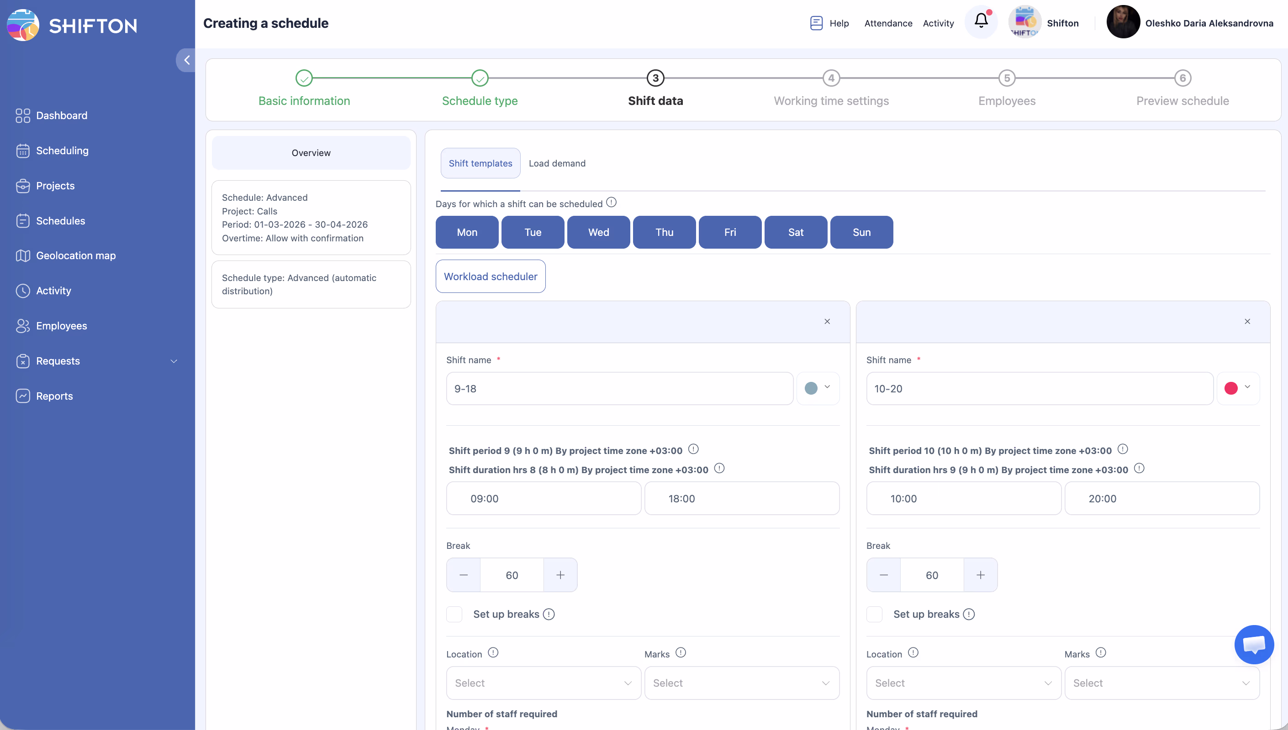
Task: Click the 18:00 end time field
Action: coord(741,498)
